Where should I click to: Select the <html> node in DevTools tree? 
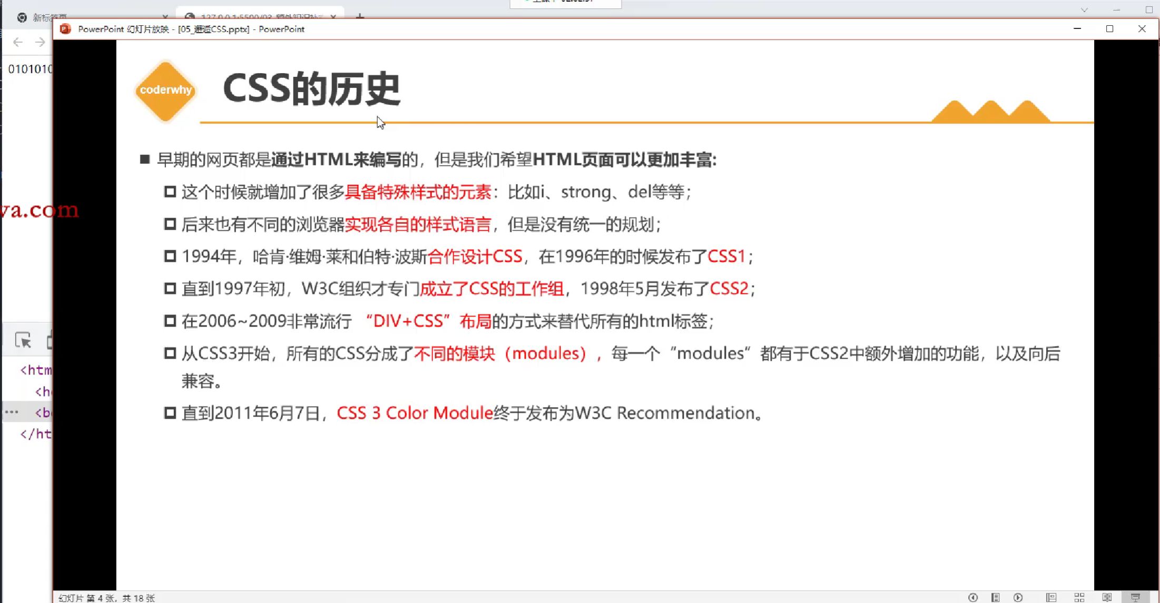36,370
